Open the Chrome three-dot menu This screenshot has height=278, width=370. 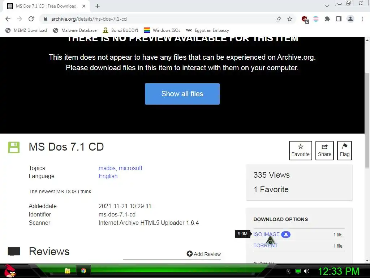pyautogui.click(x=362, y=19)
